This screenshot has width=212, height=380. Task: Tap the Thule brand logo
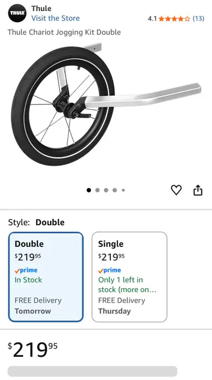pos(17,13)
